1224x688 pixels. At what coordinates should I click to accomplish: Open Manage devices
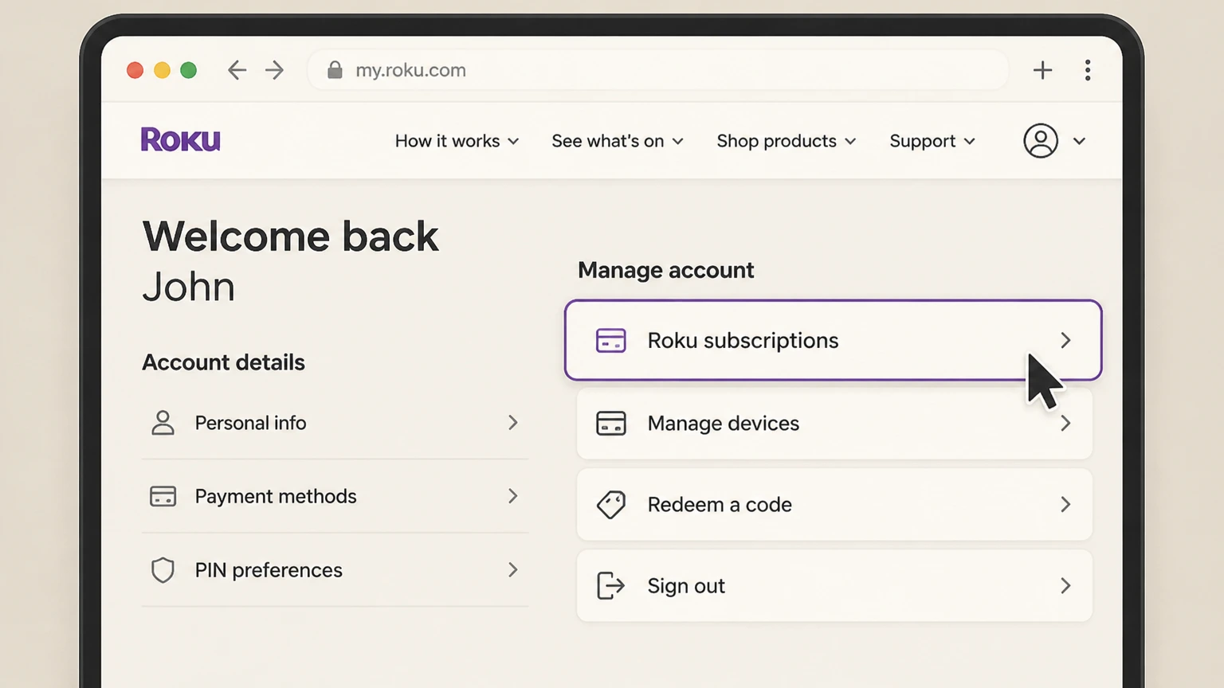834,423
